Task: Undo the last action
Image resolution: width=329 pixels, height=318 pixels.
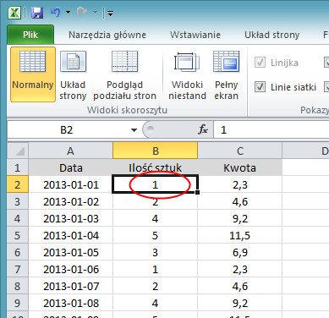Action: coord(56,13)
